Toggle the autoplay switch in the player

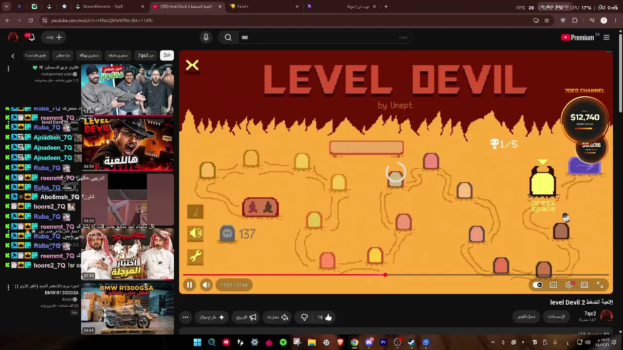(537, 285)
